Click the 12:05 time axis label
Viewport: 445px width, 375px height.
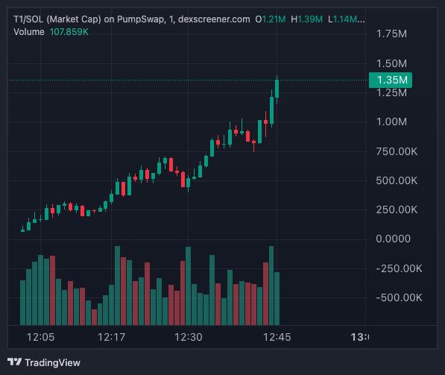coord(40,337)
